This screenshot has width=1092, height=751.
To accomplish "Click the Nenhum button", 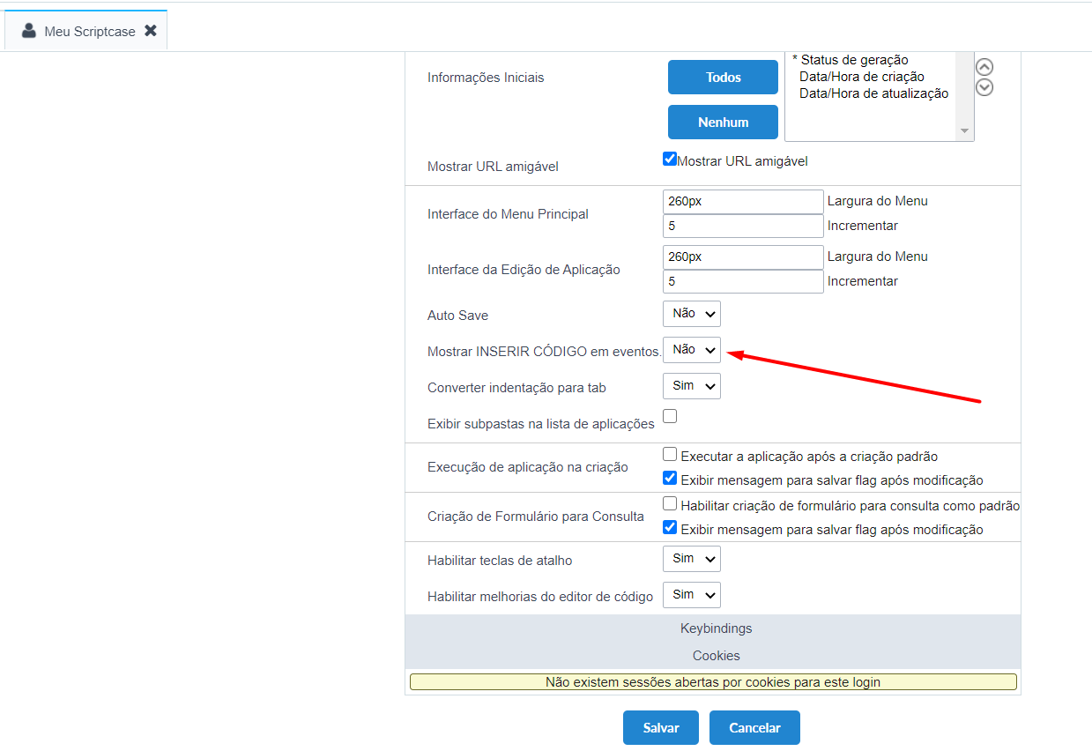I will pos(723,122).
